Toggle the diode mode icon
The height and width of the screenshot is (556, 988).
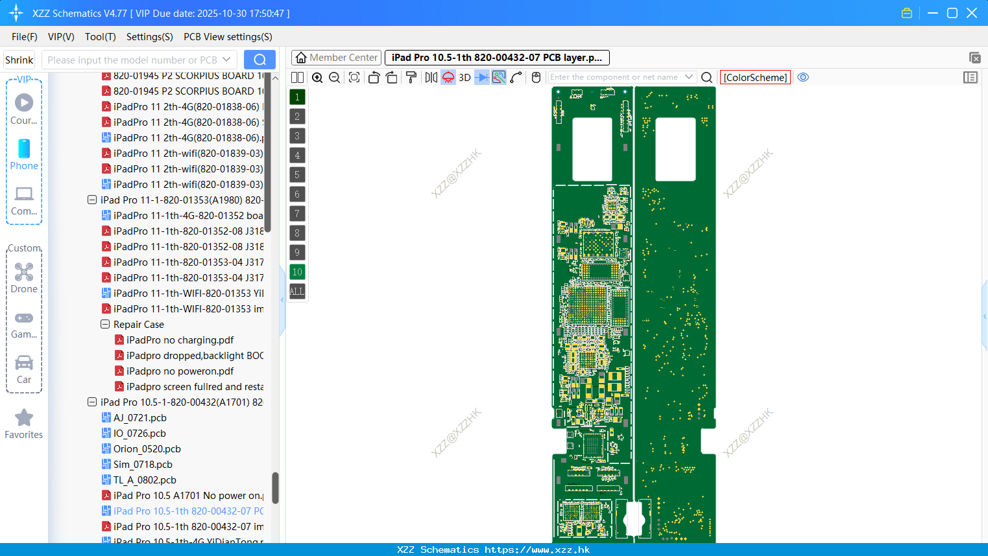pos(482,77)
